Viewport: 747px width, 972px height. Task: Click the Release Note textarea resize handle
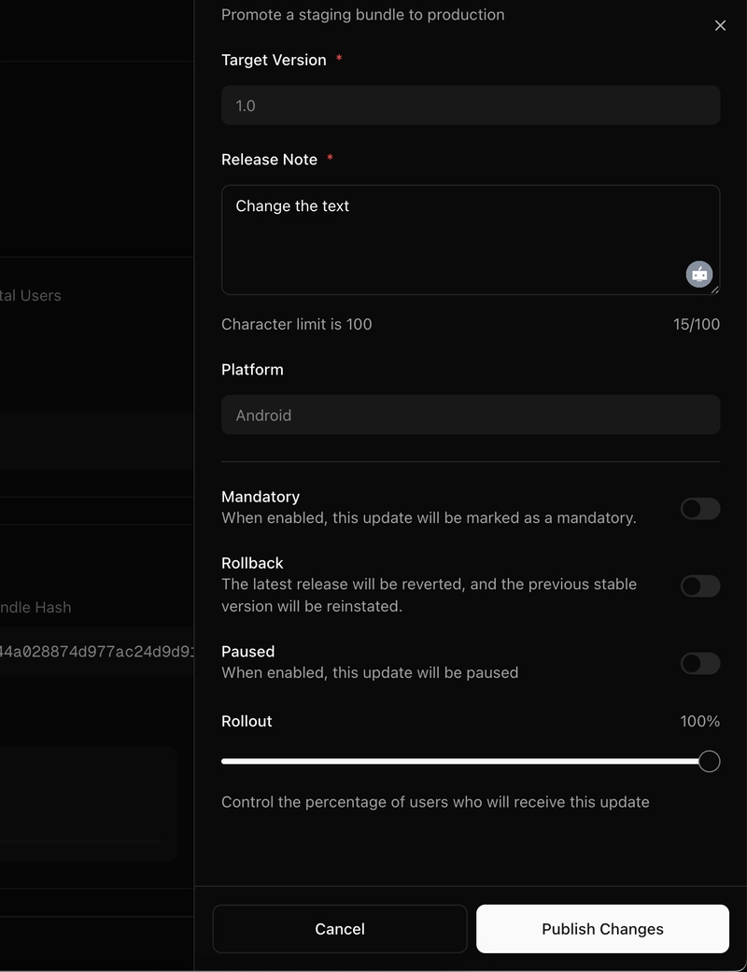pos(715,290)
